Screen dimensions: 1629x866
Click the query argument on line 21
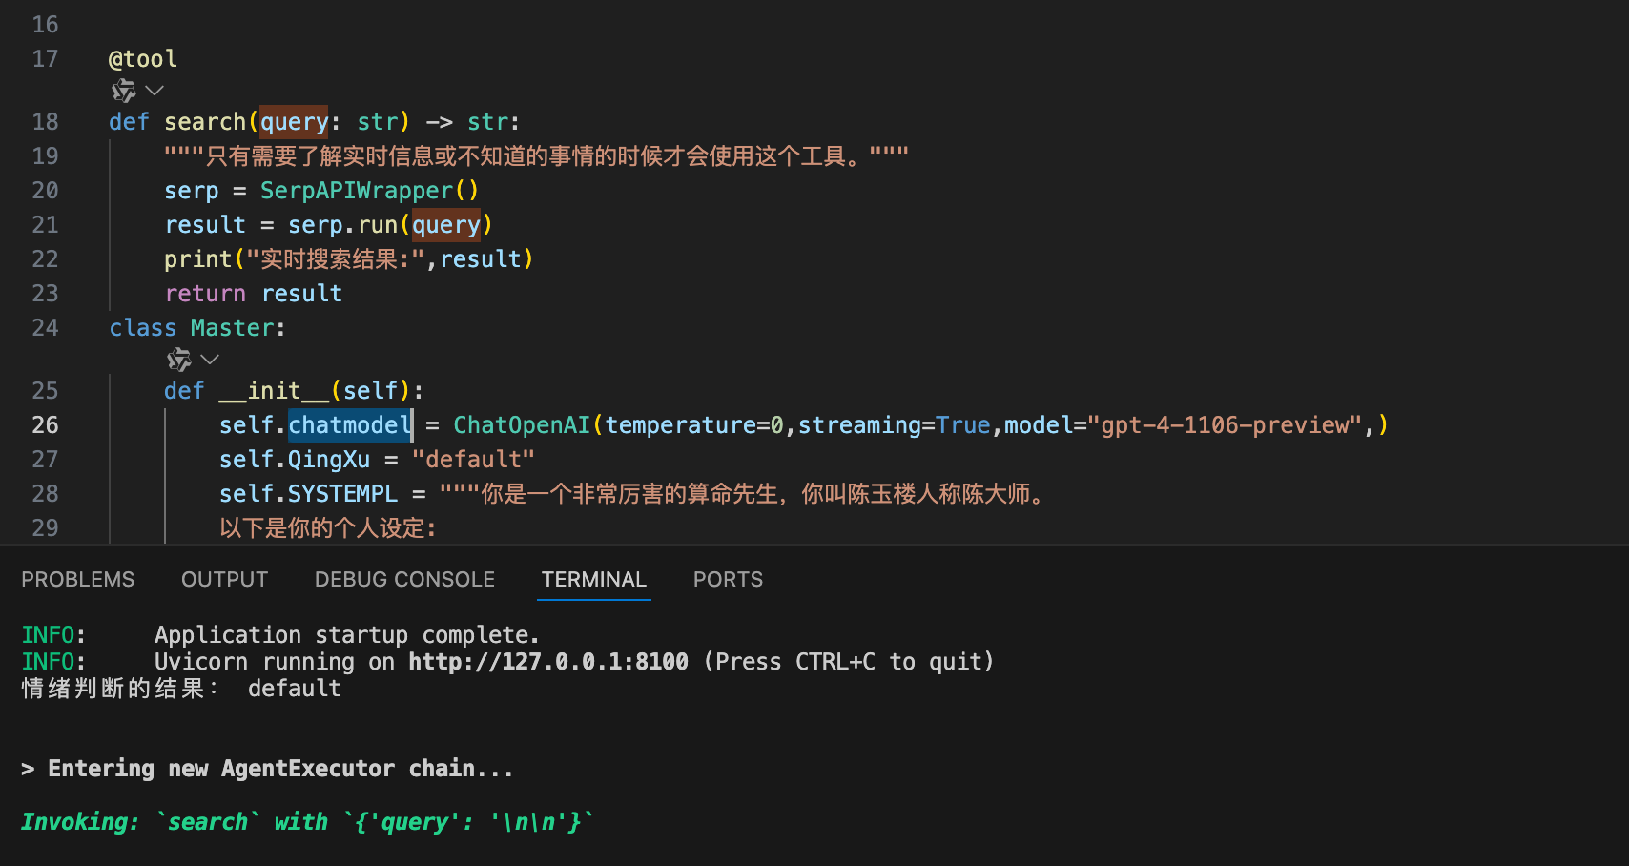446,225
